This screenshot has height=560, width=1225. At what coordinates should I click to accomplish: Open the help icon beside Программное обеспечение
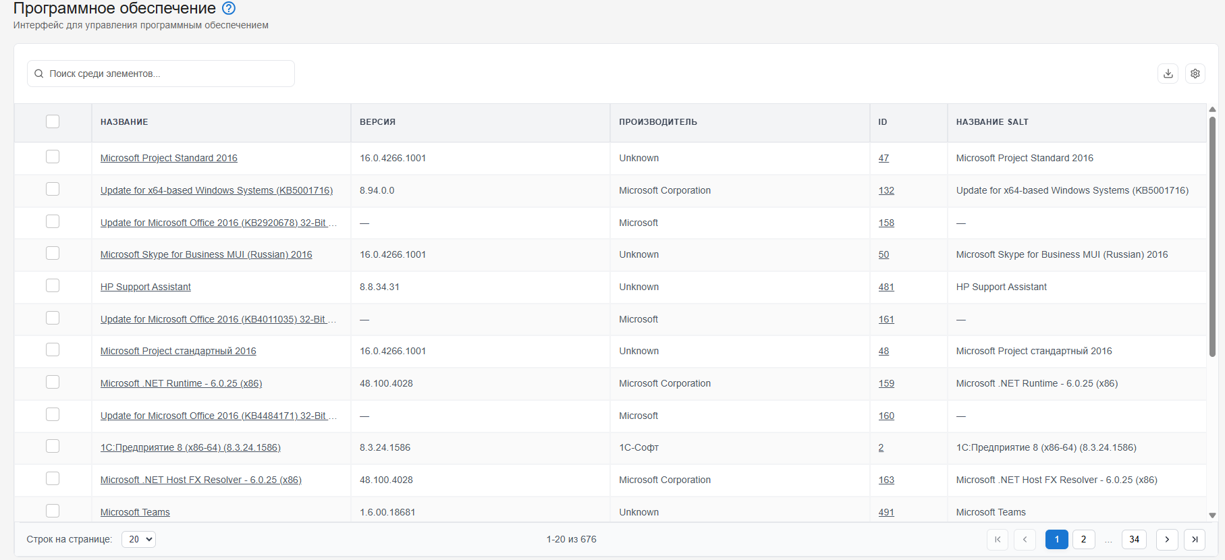tap(229, 8)
